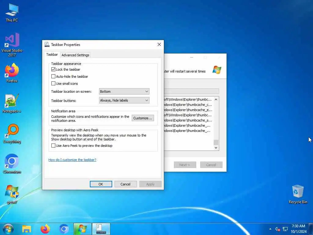Click Windows flag logo in installer window
Screen dimensions: 313x235
coord(217,70)
